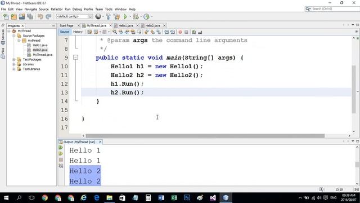Click the editor horizontal scrollbar

coord(205,136)
